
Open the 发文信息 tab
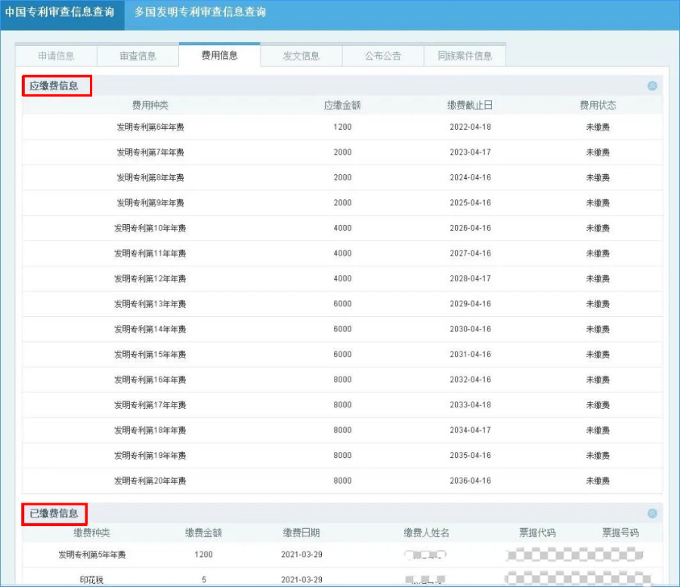click(x=301, y=55)
